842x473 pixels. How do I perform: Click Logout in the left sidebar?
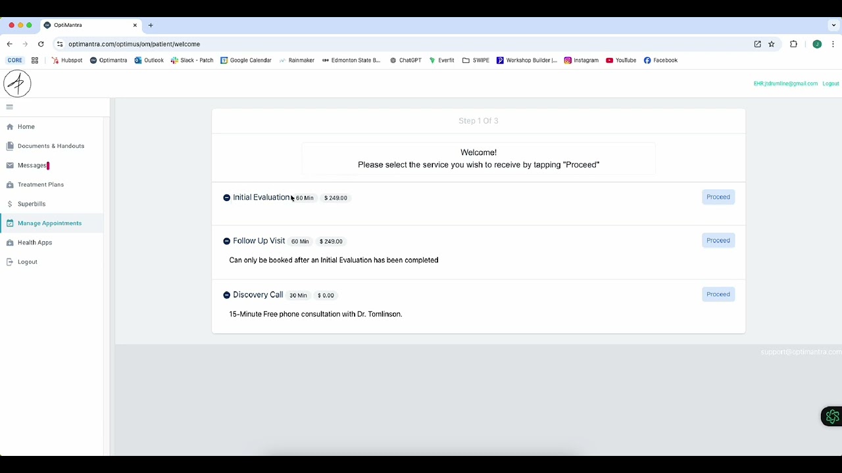tap(28, 262)
